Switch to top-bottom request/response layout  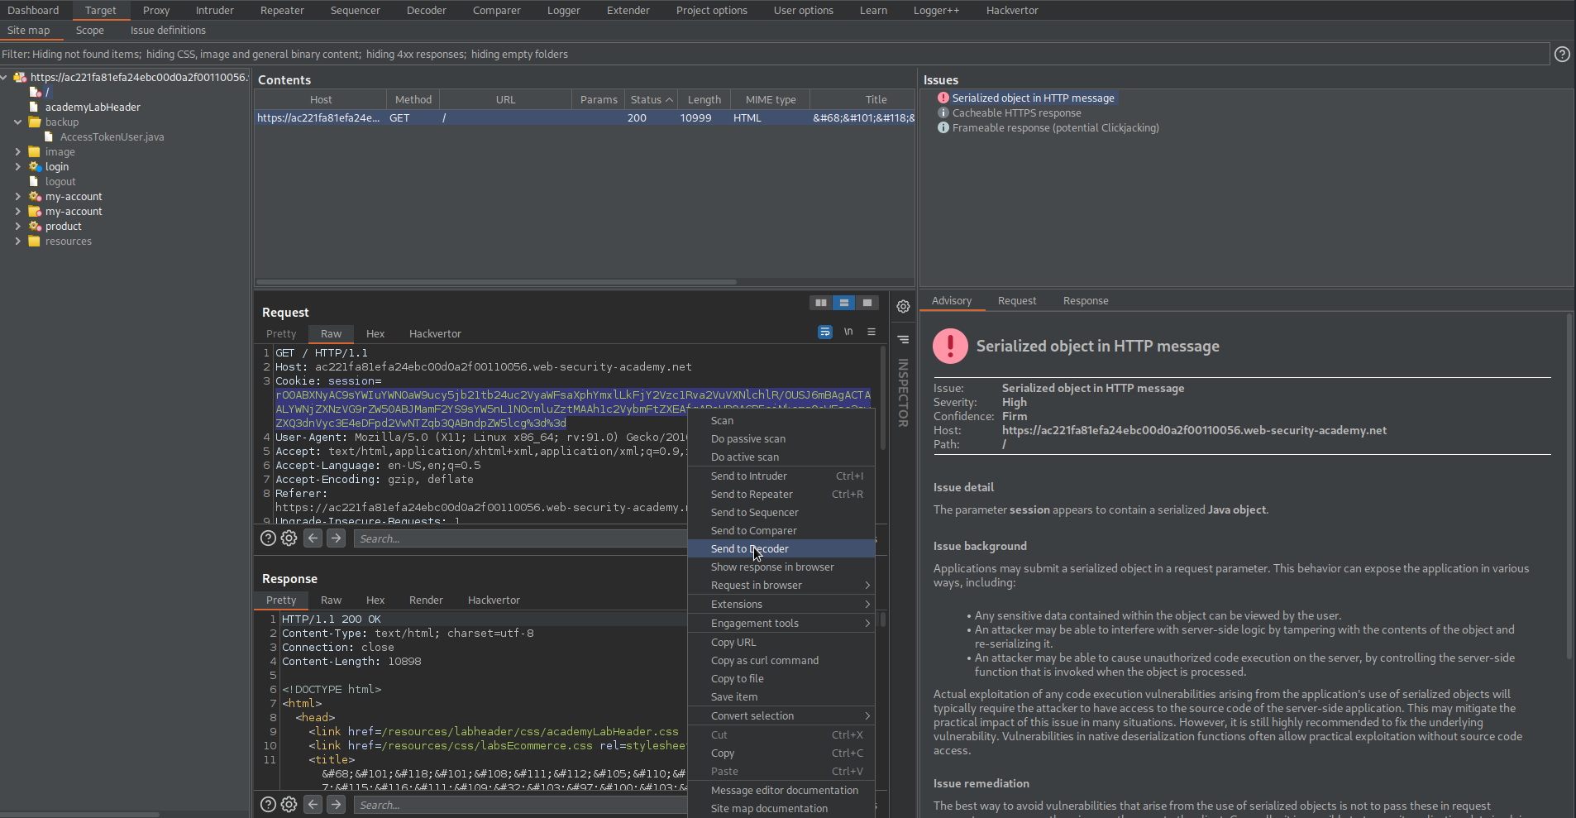pyautogui.click(x=844, y=303)
